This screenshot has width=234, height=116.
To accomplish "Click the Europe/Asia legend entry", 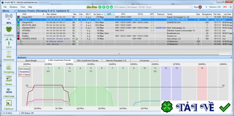I will 24,72.
